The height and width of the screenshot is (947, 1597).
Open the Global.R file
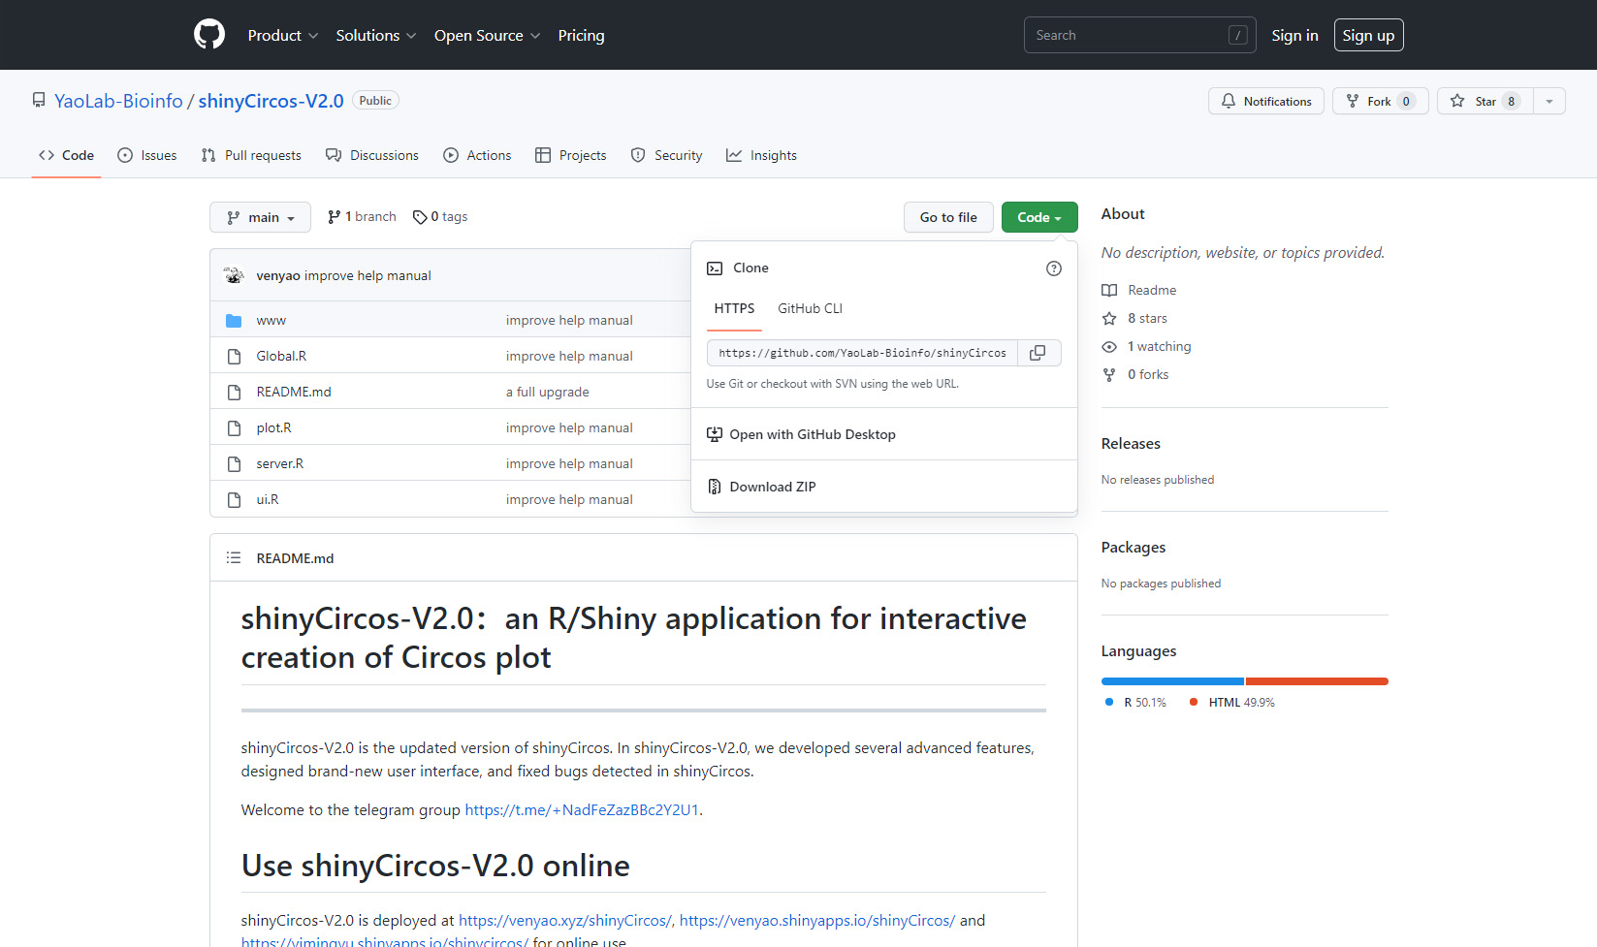(281, 356)
